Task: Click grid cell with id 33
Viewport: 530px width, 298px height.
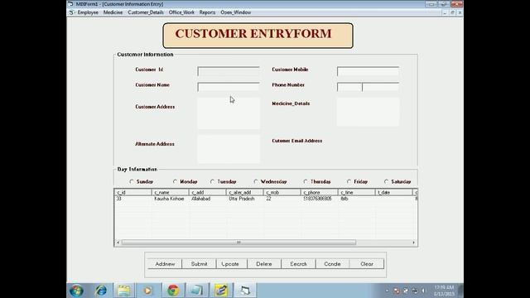Action: pyautogui.click(x=133, y=199)
